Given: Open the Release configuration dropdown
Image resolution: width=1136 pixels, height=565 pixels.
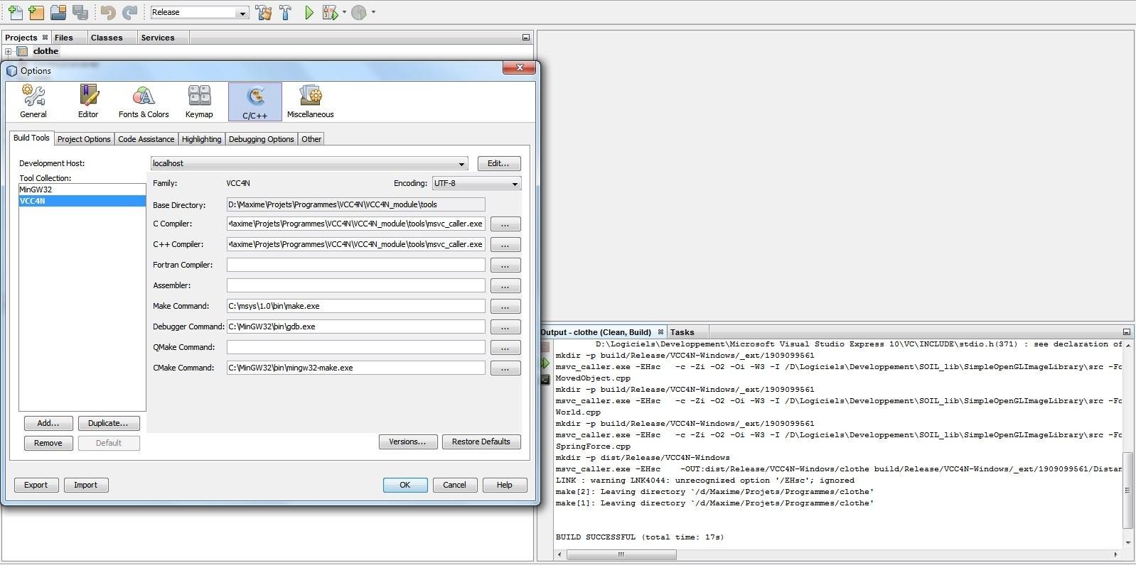Looking at the screenshot, I should (242, 13).
